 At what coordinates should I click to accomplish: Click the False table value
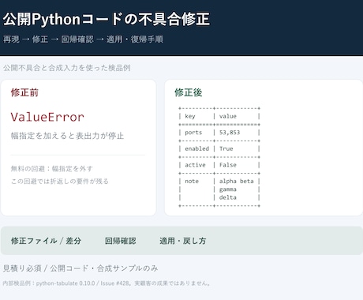[x=228, y=165]
